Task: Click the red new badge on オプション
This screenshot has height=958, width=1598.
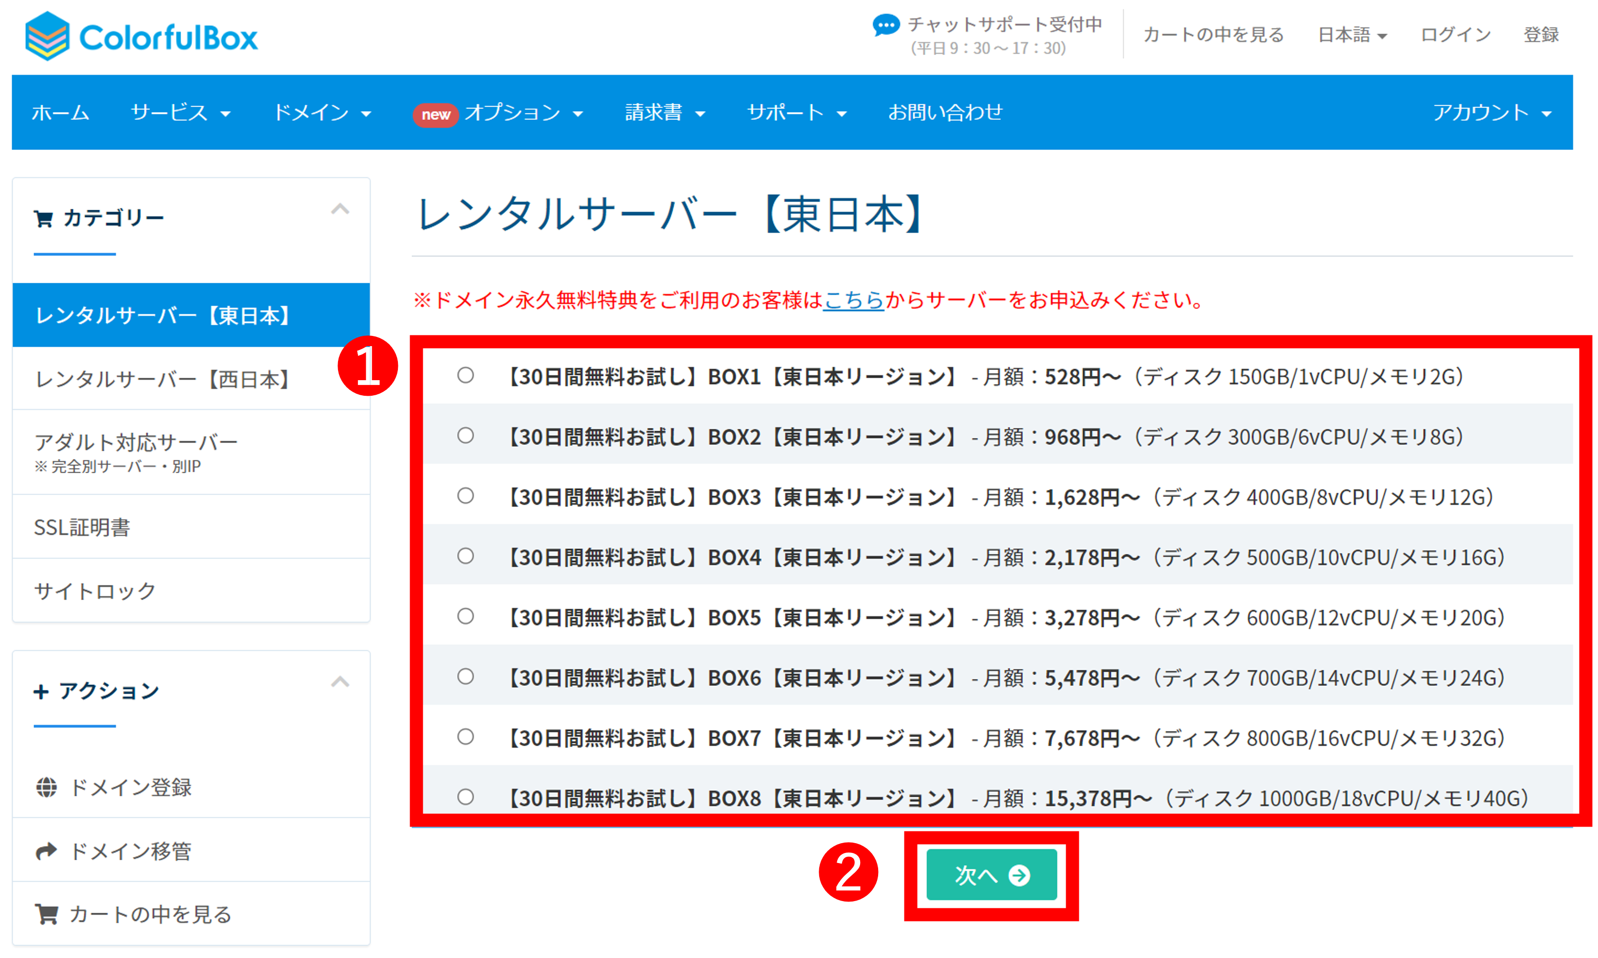Action: tap(436, 114)
